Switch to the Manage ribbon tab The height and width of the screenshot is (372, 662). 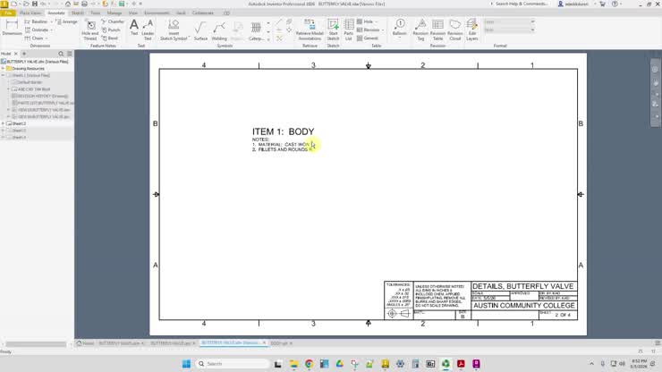114,13
